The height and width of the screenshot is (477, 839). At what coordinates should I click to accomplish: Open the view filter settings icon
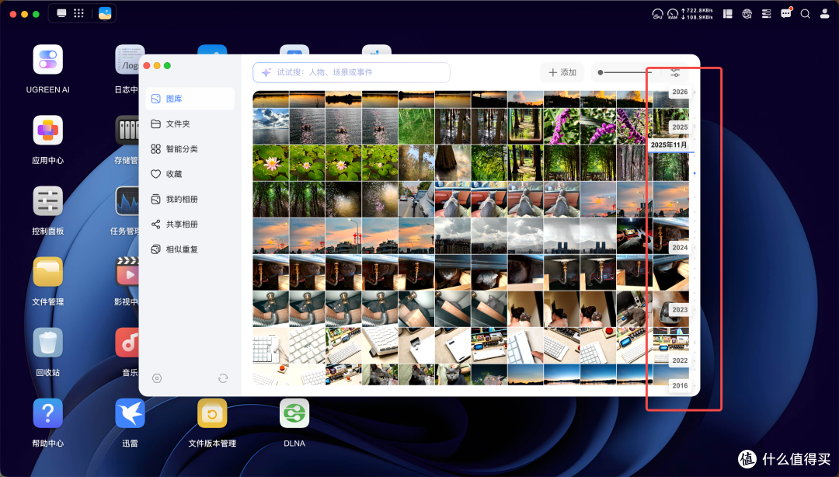[675, 72]
